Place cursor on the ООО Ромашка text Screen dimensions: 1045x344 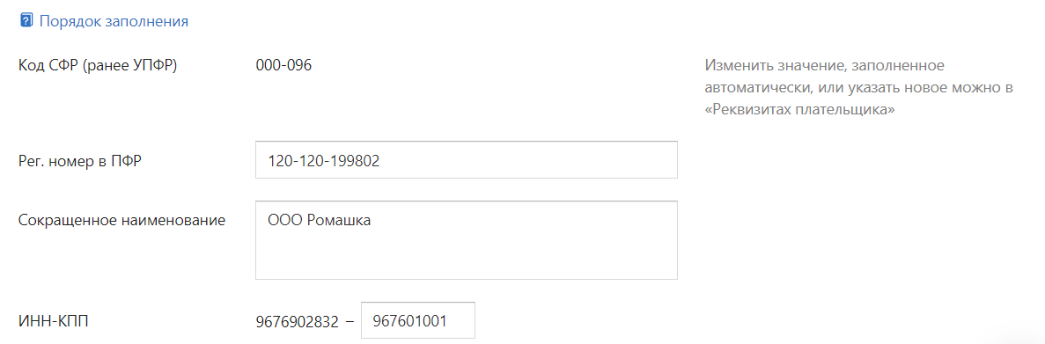point(320,220)
